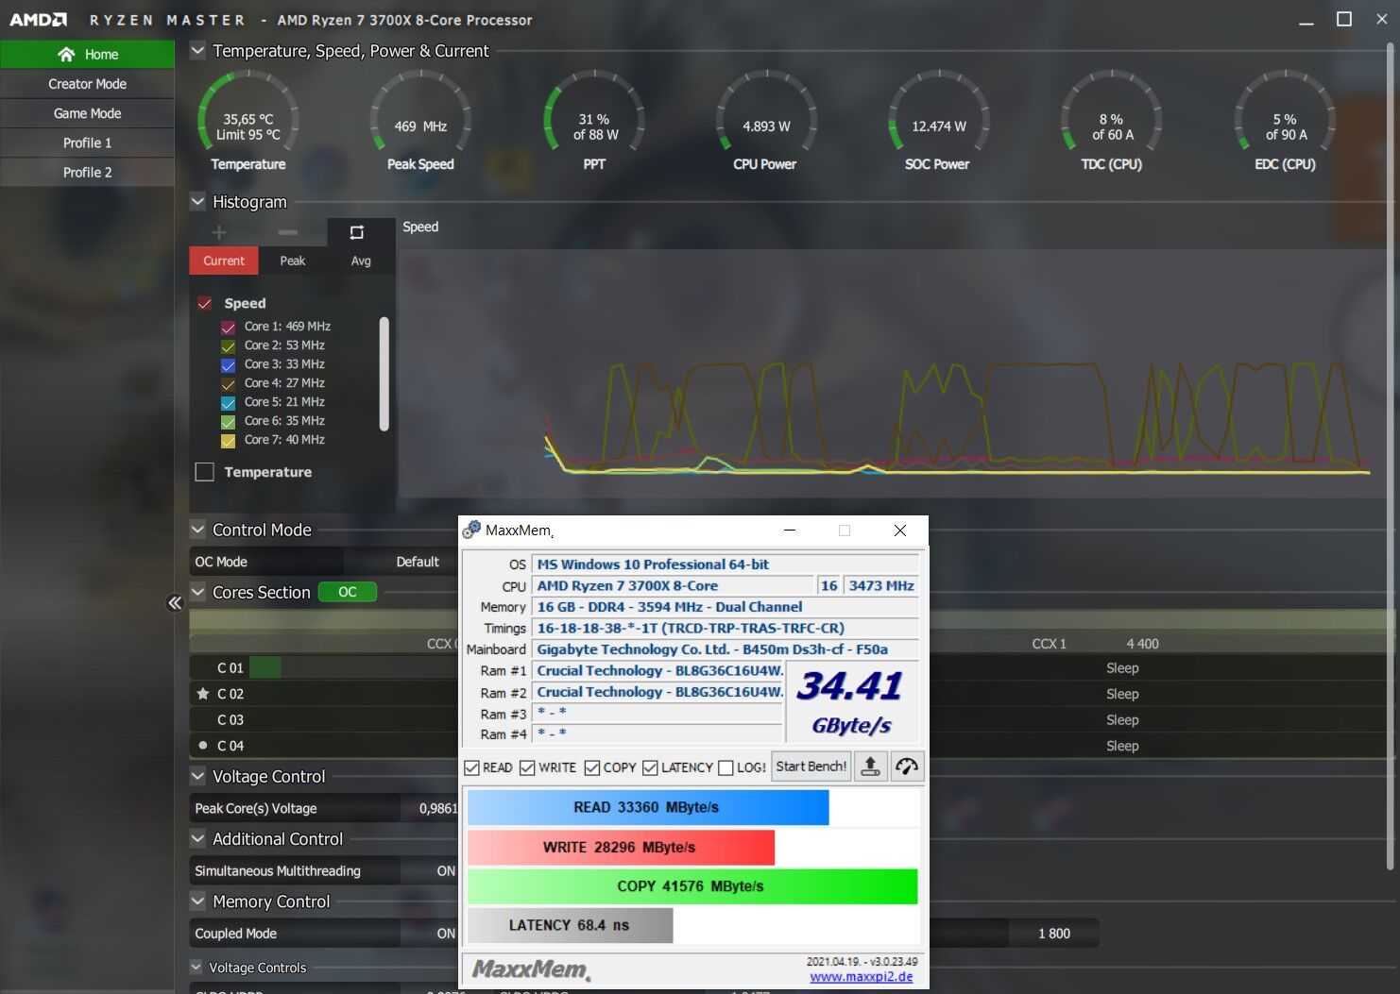Switch to Profile 1

(87, 143)
